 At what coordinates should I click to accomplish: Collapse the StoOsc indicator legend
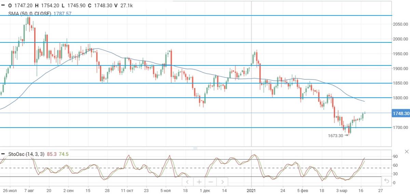3,154
